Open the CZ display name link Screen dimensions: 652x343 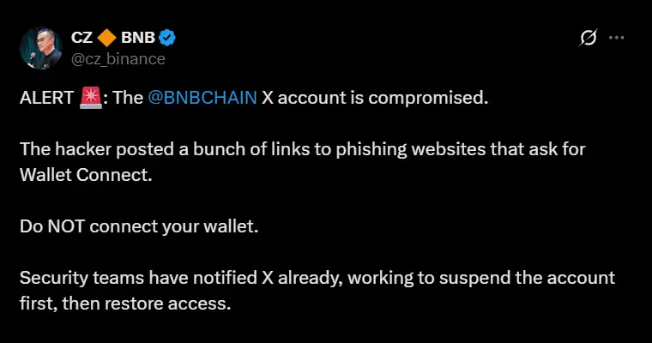(81, 38)
